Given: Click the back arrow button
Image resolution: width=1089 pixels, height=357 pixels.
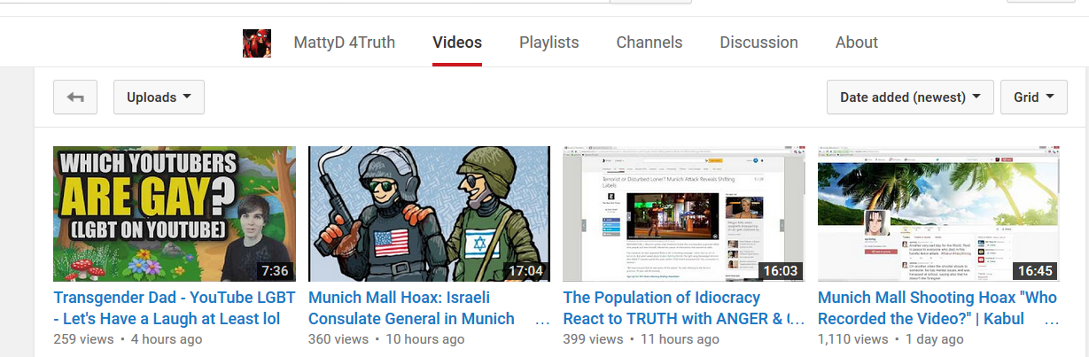Looking at the screenshot, I should 75,97.
